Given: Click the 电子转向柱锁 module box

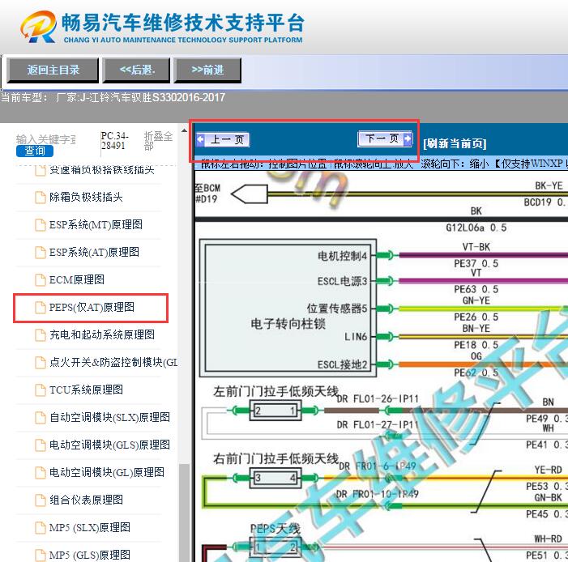Looking at the screenshot, I should pyautogui.click(x=288, y=309).
